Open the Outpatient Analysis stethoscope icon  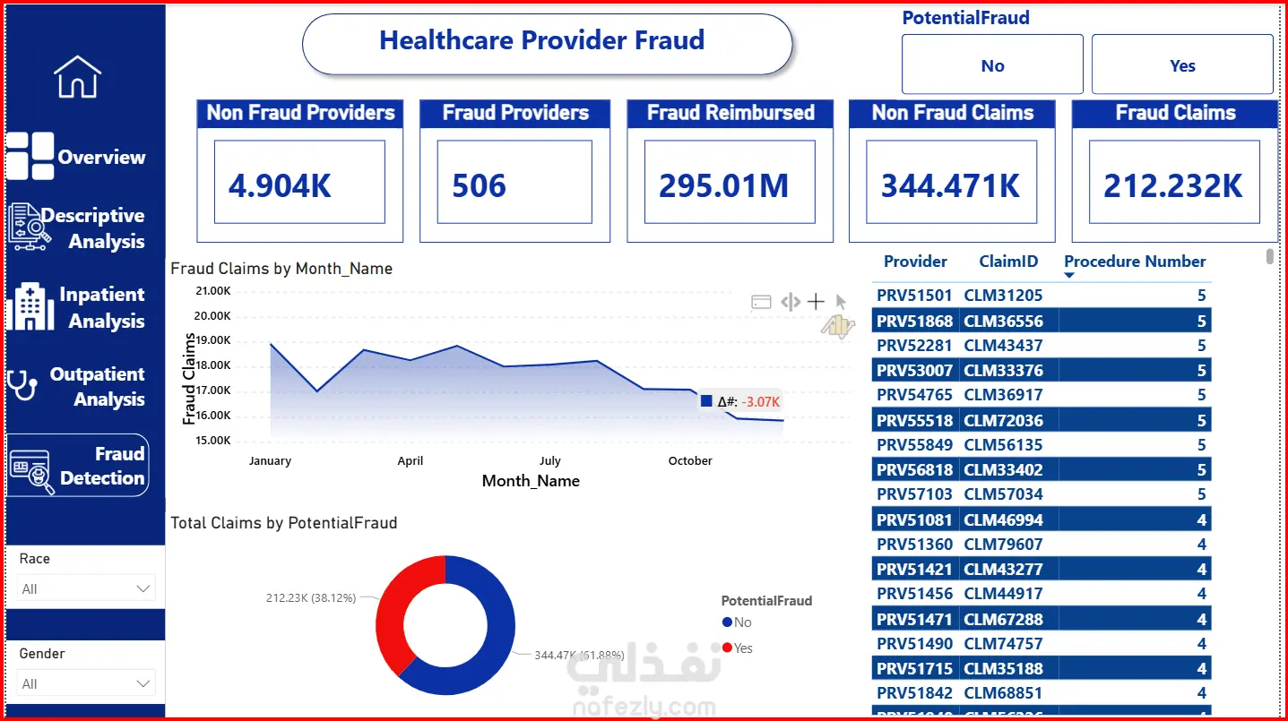[x=22, y=386]
